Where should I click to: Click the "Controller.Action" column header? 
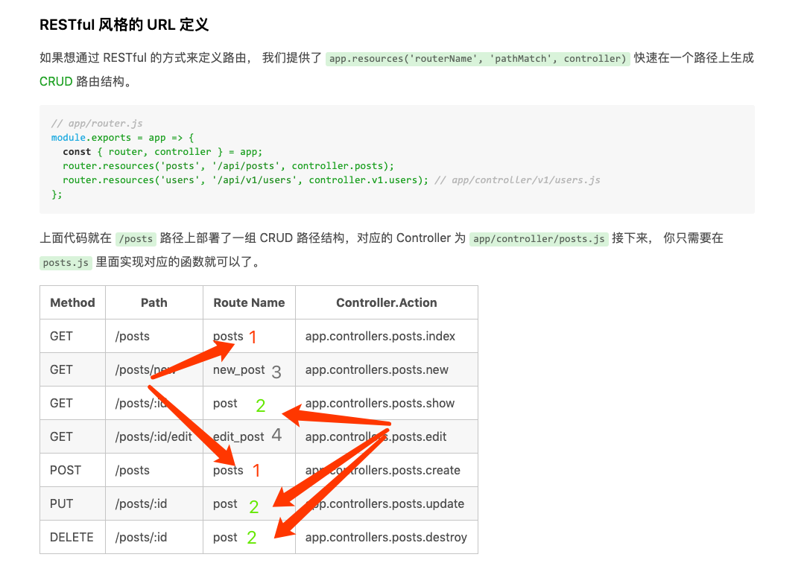tap(387, 302)
